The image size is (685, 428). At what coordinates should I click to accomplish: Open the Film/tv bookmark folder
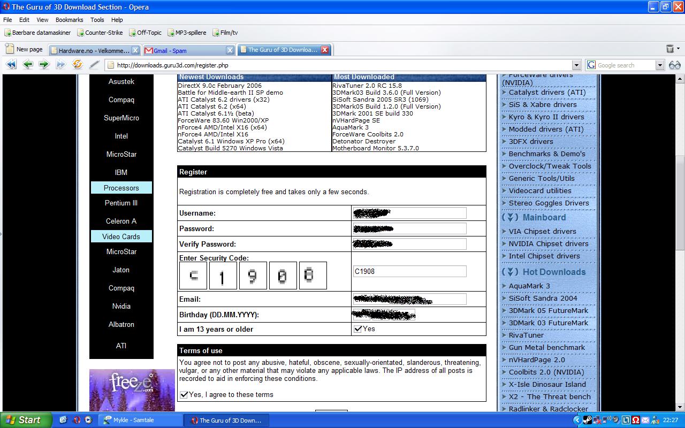225,33
